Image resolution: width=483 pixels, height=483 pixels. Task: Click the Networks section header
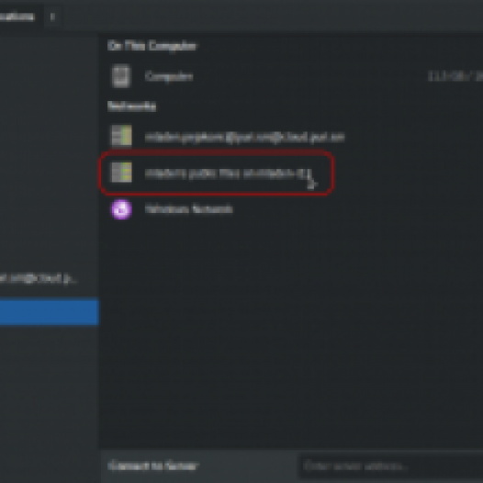(132, 107)
